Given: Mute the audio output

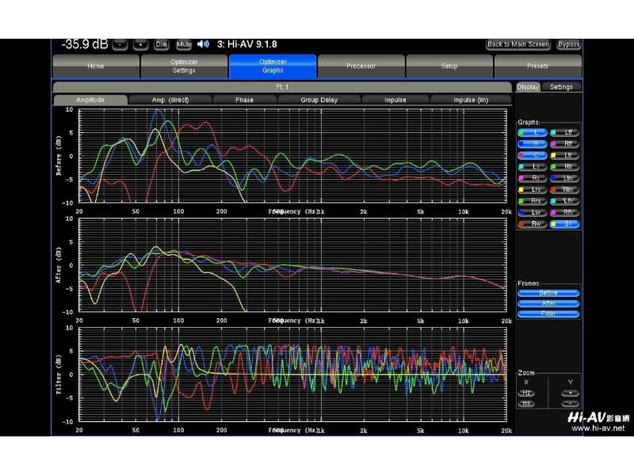Looking at the screenshot, I should point(184,44).
